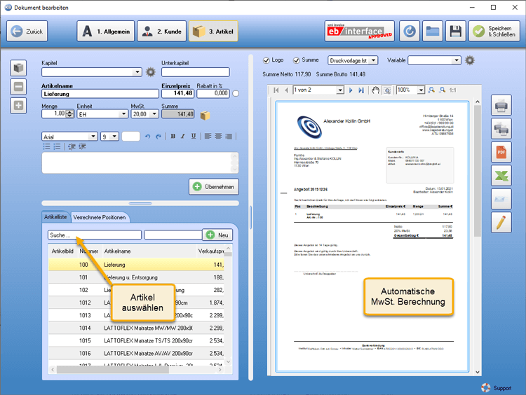Undo the last text edit

[147, 137]
